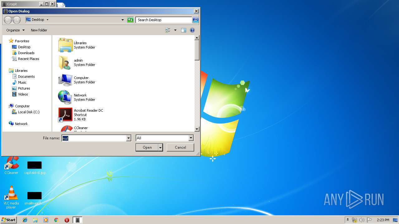The width and height of the screenshot is (399, 224).
Task: Open the Libraries system folder icon
Action: coord(65,45)
